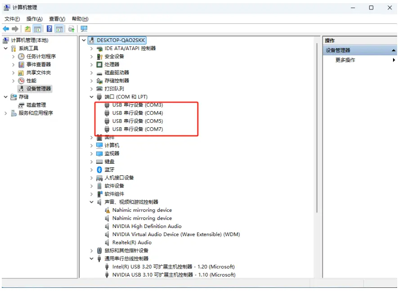Collapse DESKTOP-QAO2SKK device tree root
Viewport: 398px width, 291px height.
pyautogui.click(x=84, y=40)
